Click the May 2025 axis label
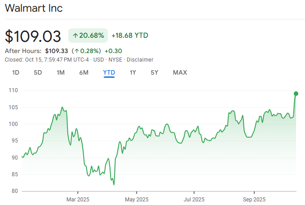305x205 pixels. point(137,199)
